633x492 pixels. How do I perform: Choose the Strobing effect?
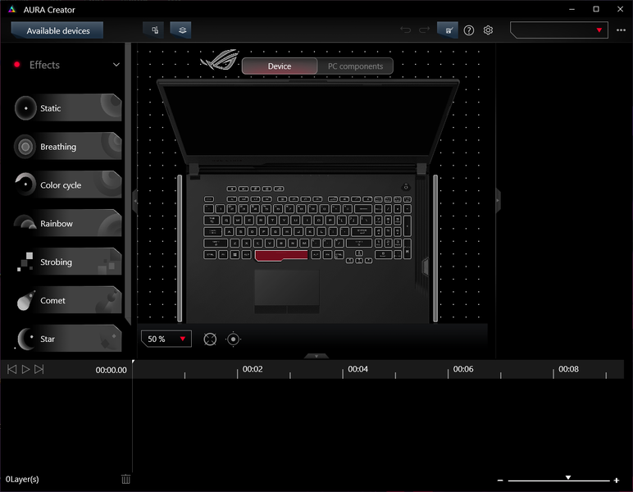tap(68, 262)
